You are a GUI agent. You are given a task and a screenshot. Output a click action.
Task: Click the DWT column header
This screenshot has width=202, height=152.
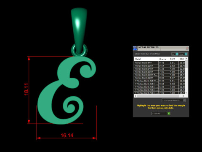(173, 59)
